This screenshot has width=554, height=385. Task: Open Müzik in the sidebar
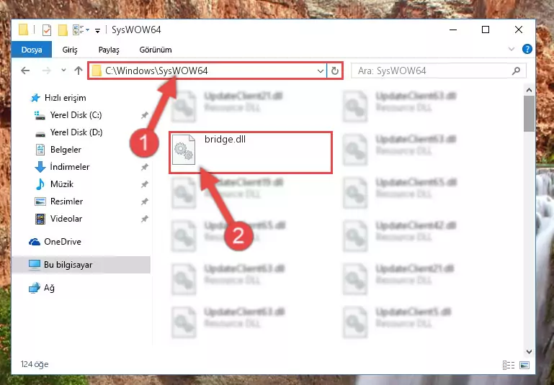(61, 184)
